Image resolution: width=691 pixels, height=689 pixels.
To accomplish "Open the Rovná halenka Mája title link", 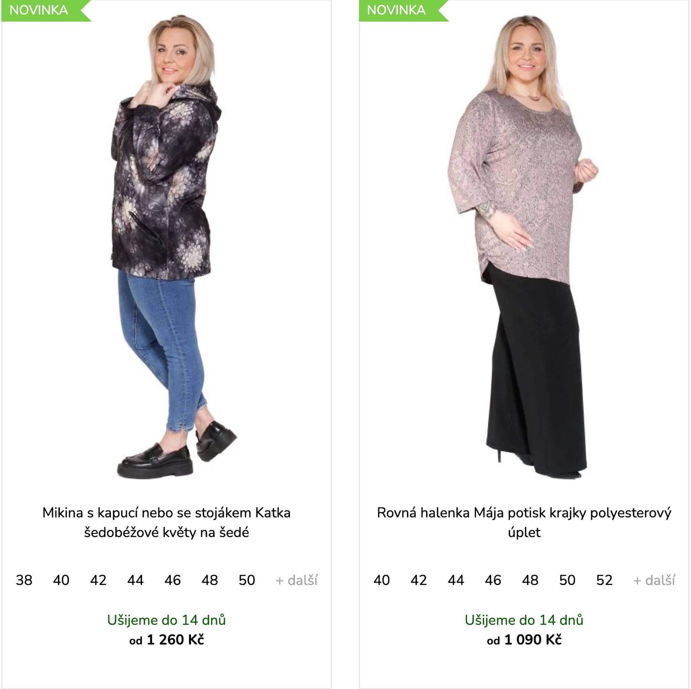I will click(524, 523).
